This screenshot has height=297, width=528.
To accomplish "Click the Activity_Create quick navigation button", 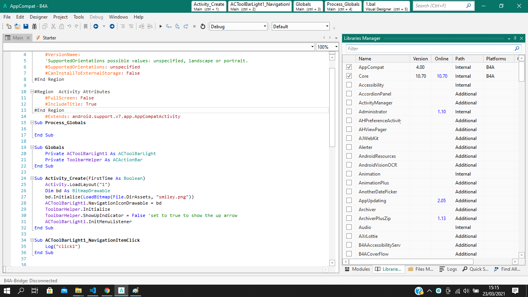I will [209, 6].
